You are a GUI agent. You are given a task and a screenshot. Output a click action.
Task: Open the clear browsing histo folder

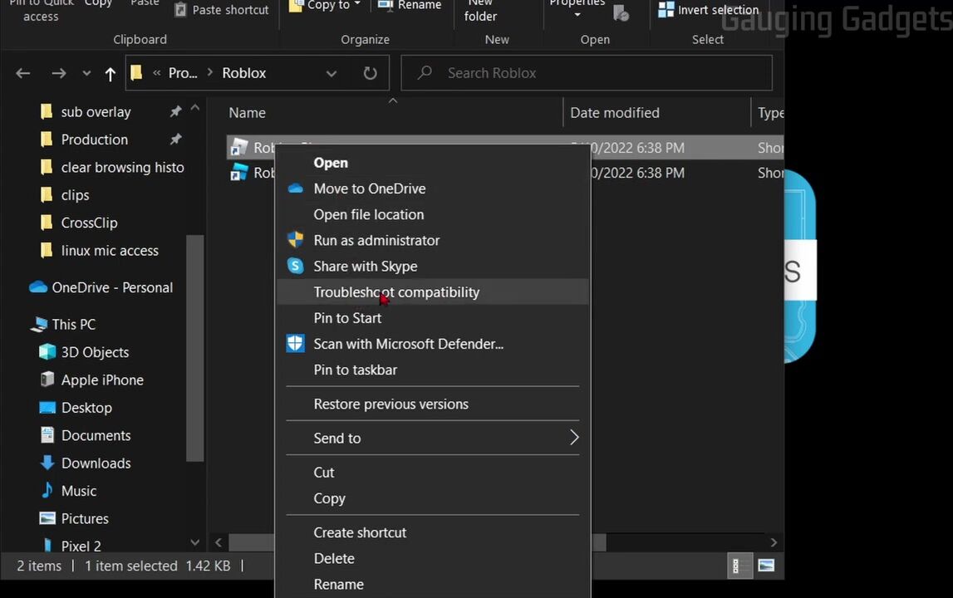tap(122, 167)
